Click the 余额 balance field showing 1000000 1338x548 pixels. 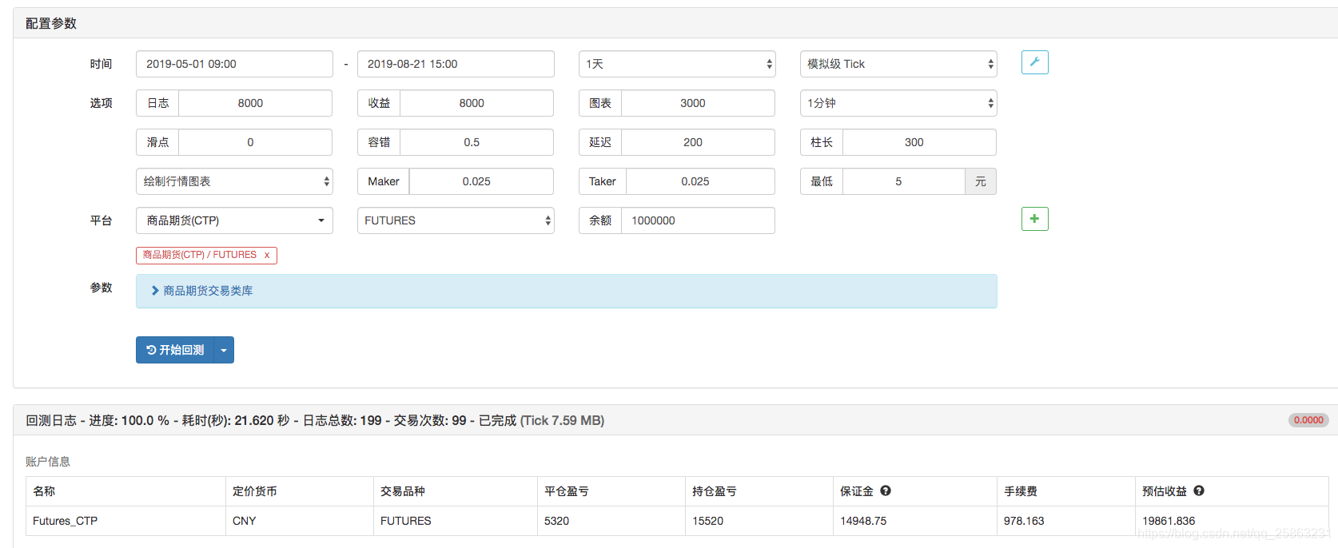[x=698, y=220]
